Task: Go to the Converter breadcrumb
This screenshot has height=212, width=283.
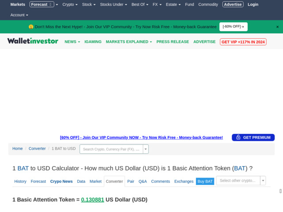Action: click(x=37, y=148)
